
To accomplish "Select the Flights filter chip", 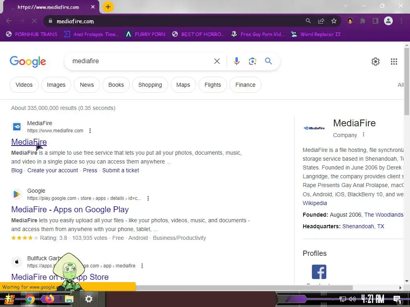I will coord(213,85).
